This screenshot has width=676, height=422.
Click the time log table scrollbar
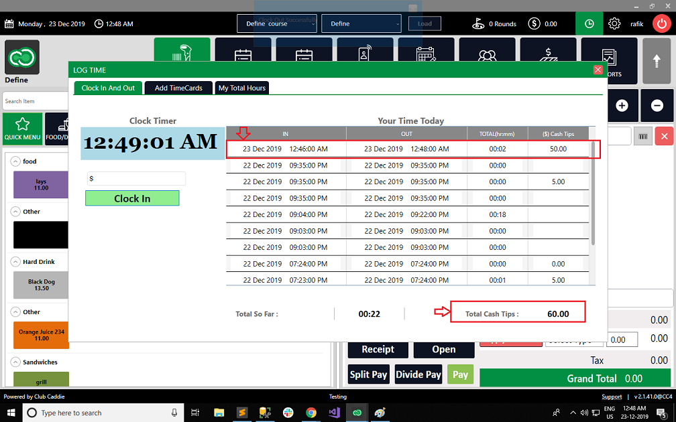(x=593, y=194)
